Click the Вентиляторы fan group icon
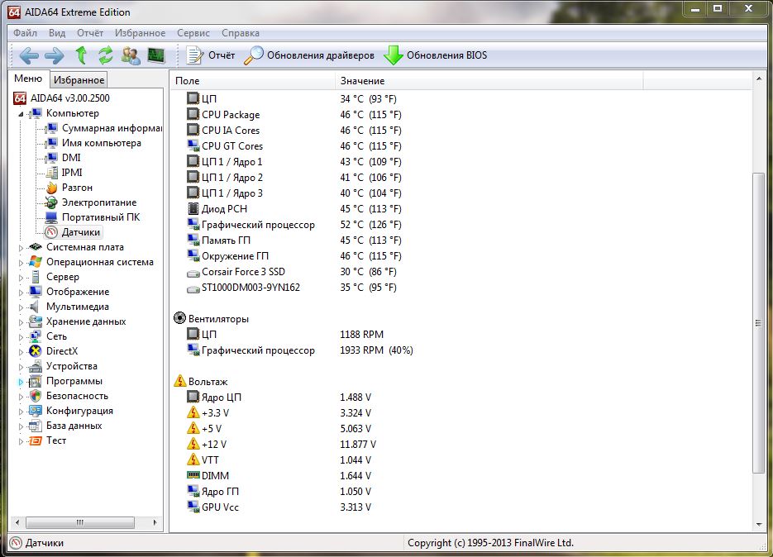This screenshot has width=773, height=557. coord(180,318)
